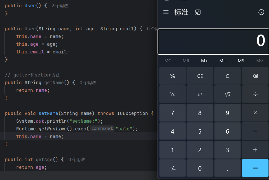269x180 pixels.
Task: Open the calculator navigation hamburger menu
Action: 166,12
